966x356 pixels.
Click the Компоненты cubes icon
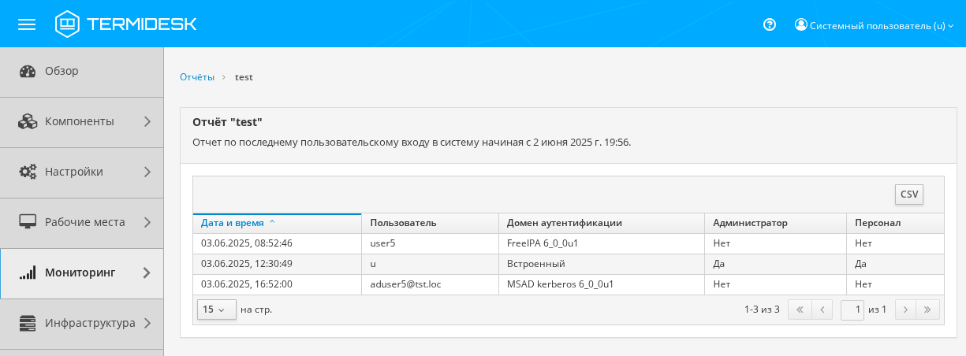pos(28,121)
